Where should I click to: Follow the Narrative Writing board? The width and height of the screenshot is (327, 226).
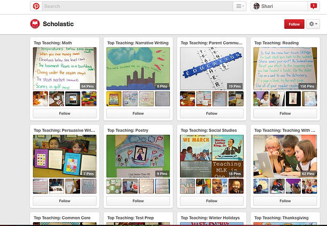click(138, 114)
